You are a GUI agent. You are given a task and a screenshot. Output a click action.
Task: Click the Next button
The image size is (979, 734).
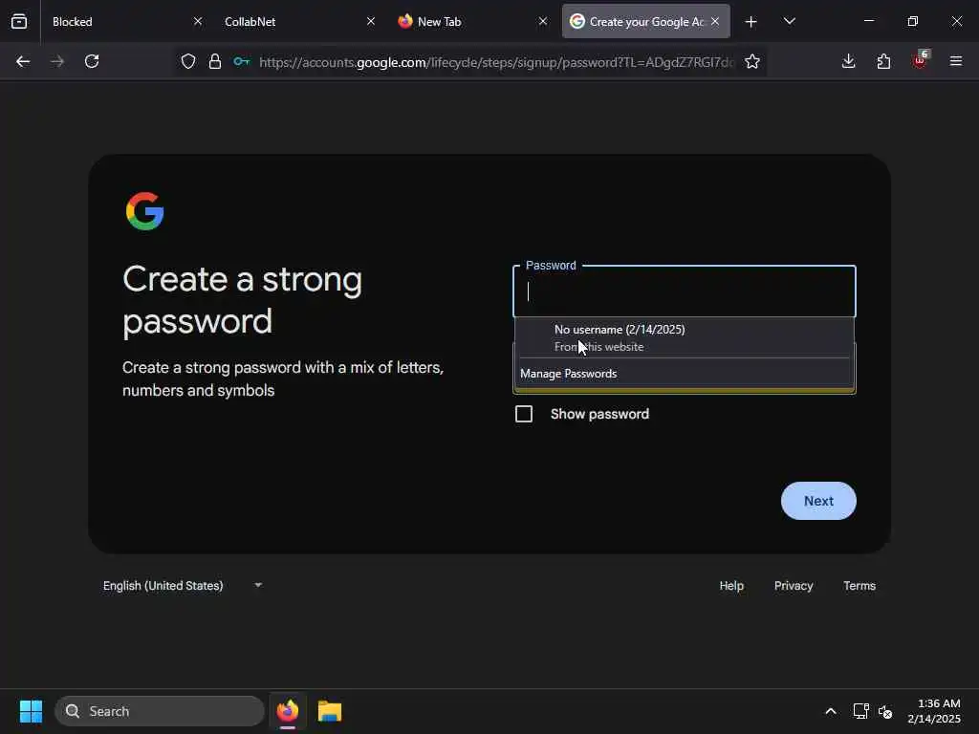818,501
